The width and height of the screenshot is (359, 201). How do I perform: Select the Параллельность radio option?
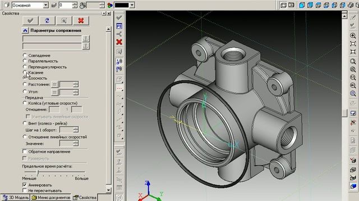point(25,61)
